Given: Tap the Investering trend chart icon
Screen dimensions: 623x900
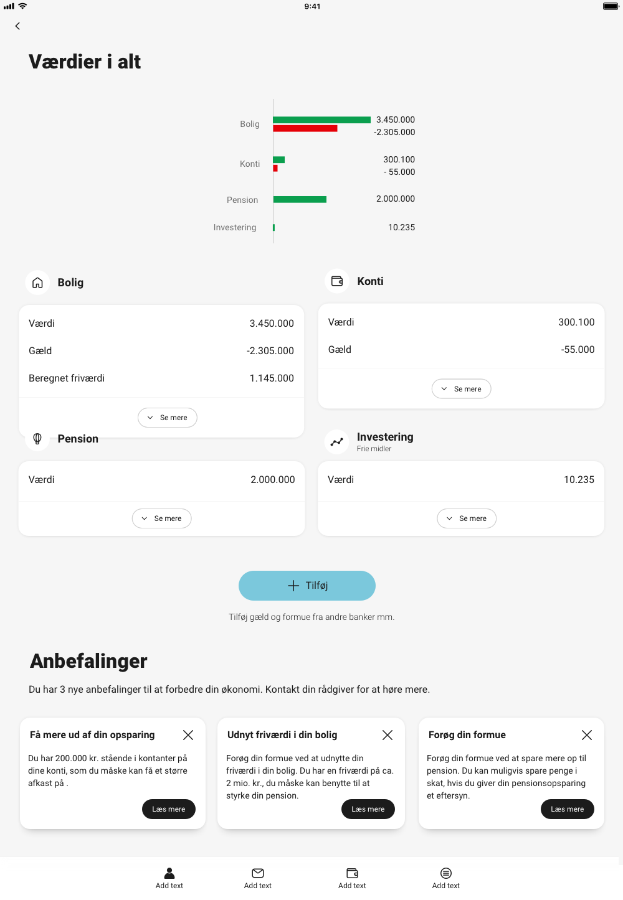Looking at the screenshot, I should coord(336,441).
